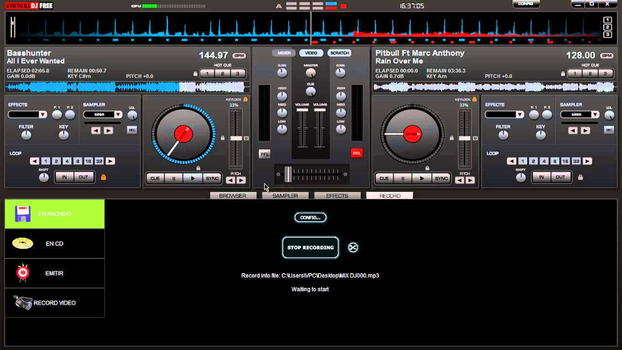
Task: Expand the left sampler siren dropdown
Action: 118,115
